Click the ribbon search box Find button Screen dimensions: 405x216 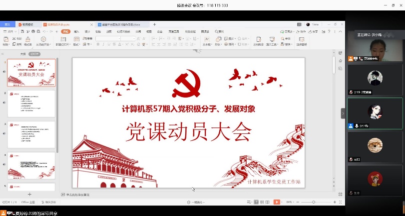219,31
